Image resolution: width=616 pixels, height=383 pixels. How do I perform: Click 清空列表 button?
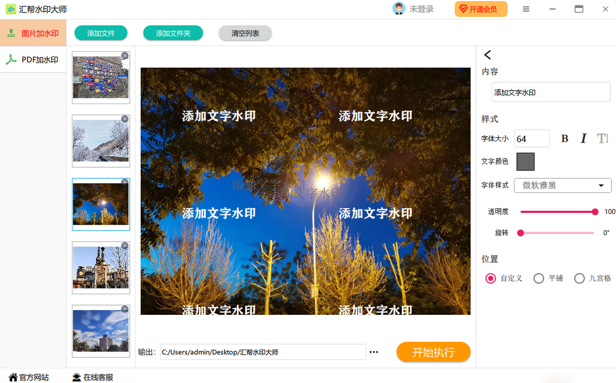click(245, 33)
